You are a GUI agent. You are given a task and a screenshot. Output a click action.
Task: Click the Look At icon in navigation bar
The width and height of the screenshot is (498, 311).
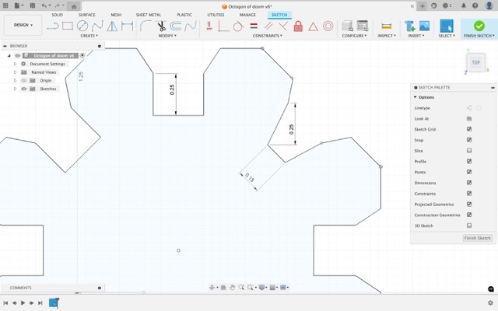pyautogui.click(x=223, y=288)
